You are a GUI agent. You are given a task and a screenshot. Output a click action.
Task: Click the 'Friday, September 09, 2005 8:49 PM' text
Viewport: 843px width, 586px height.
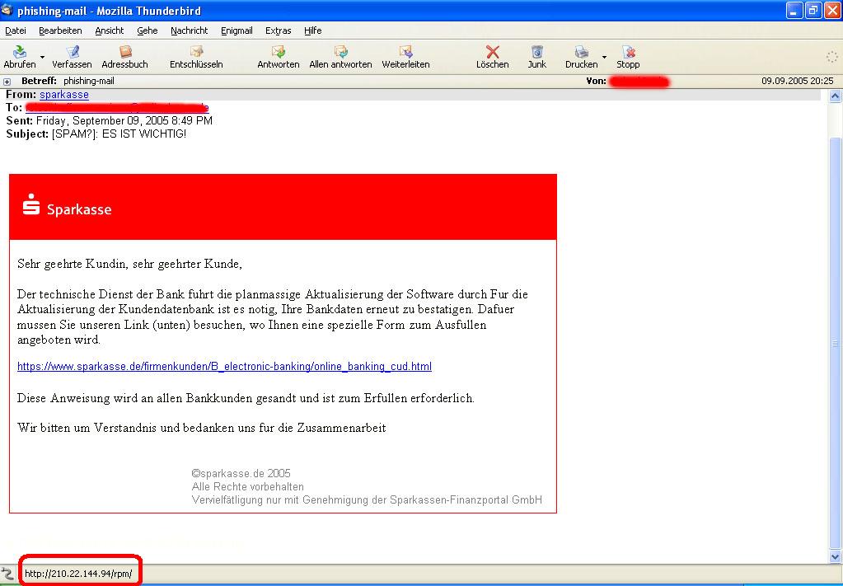coord(124,120)
